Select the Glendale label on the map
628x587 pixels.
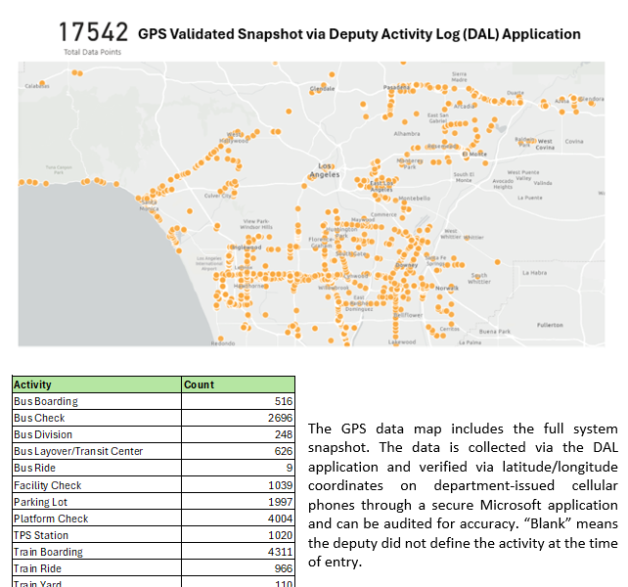322,89
